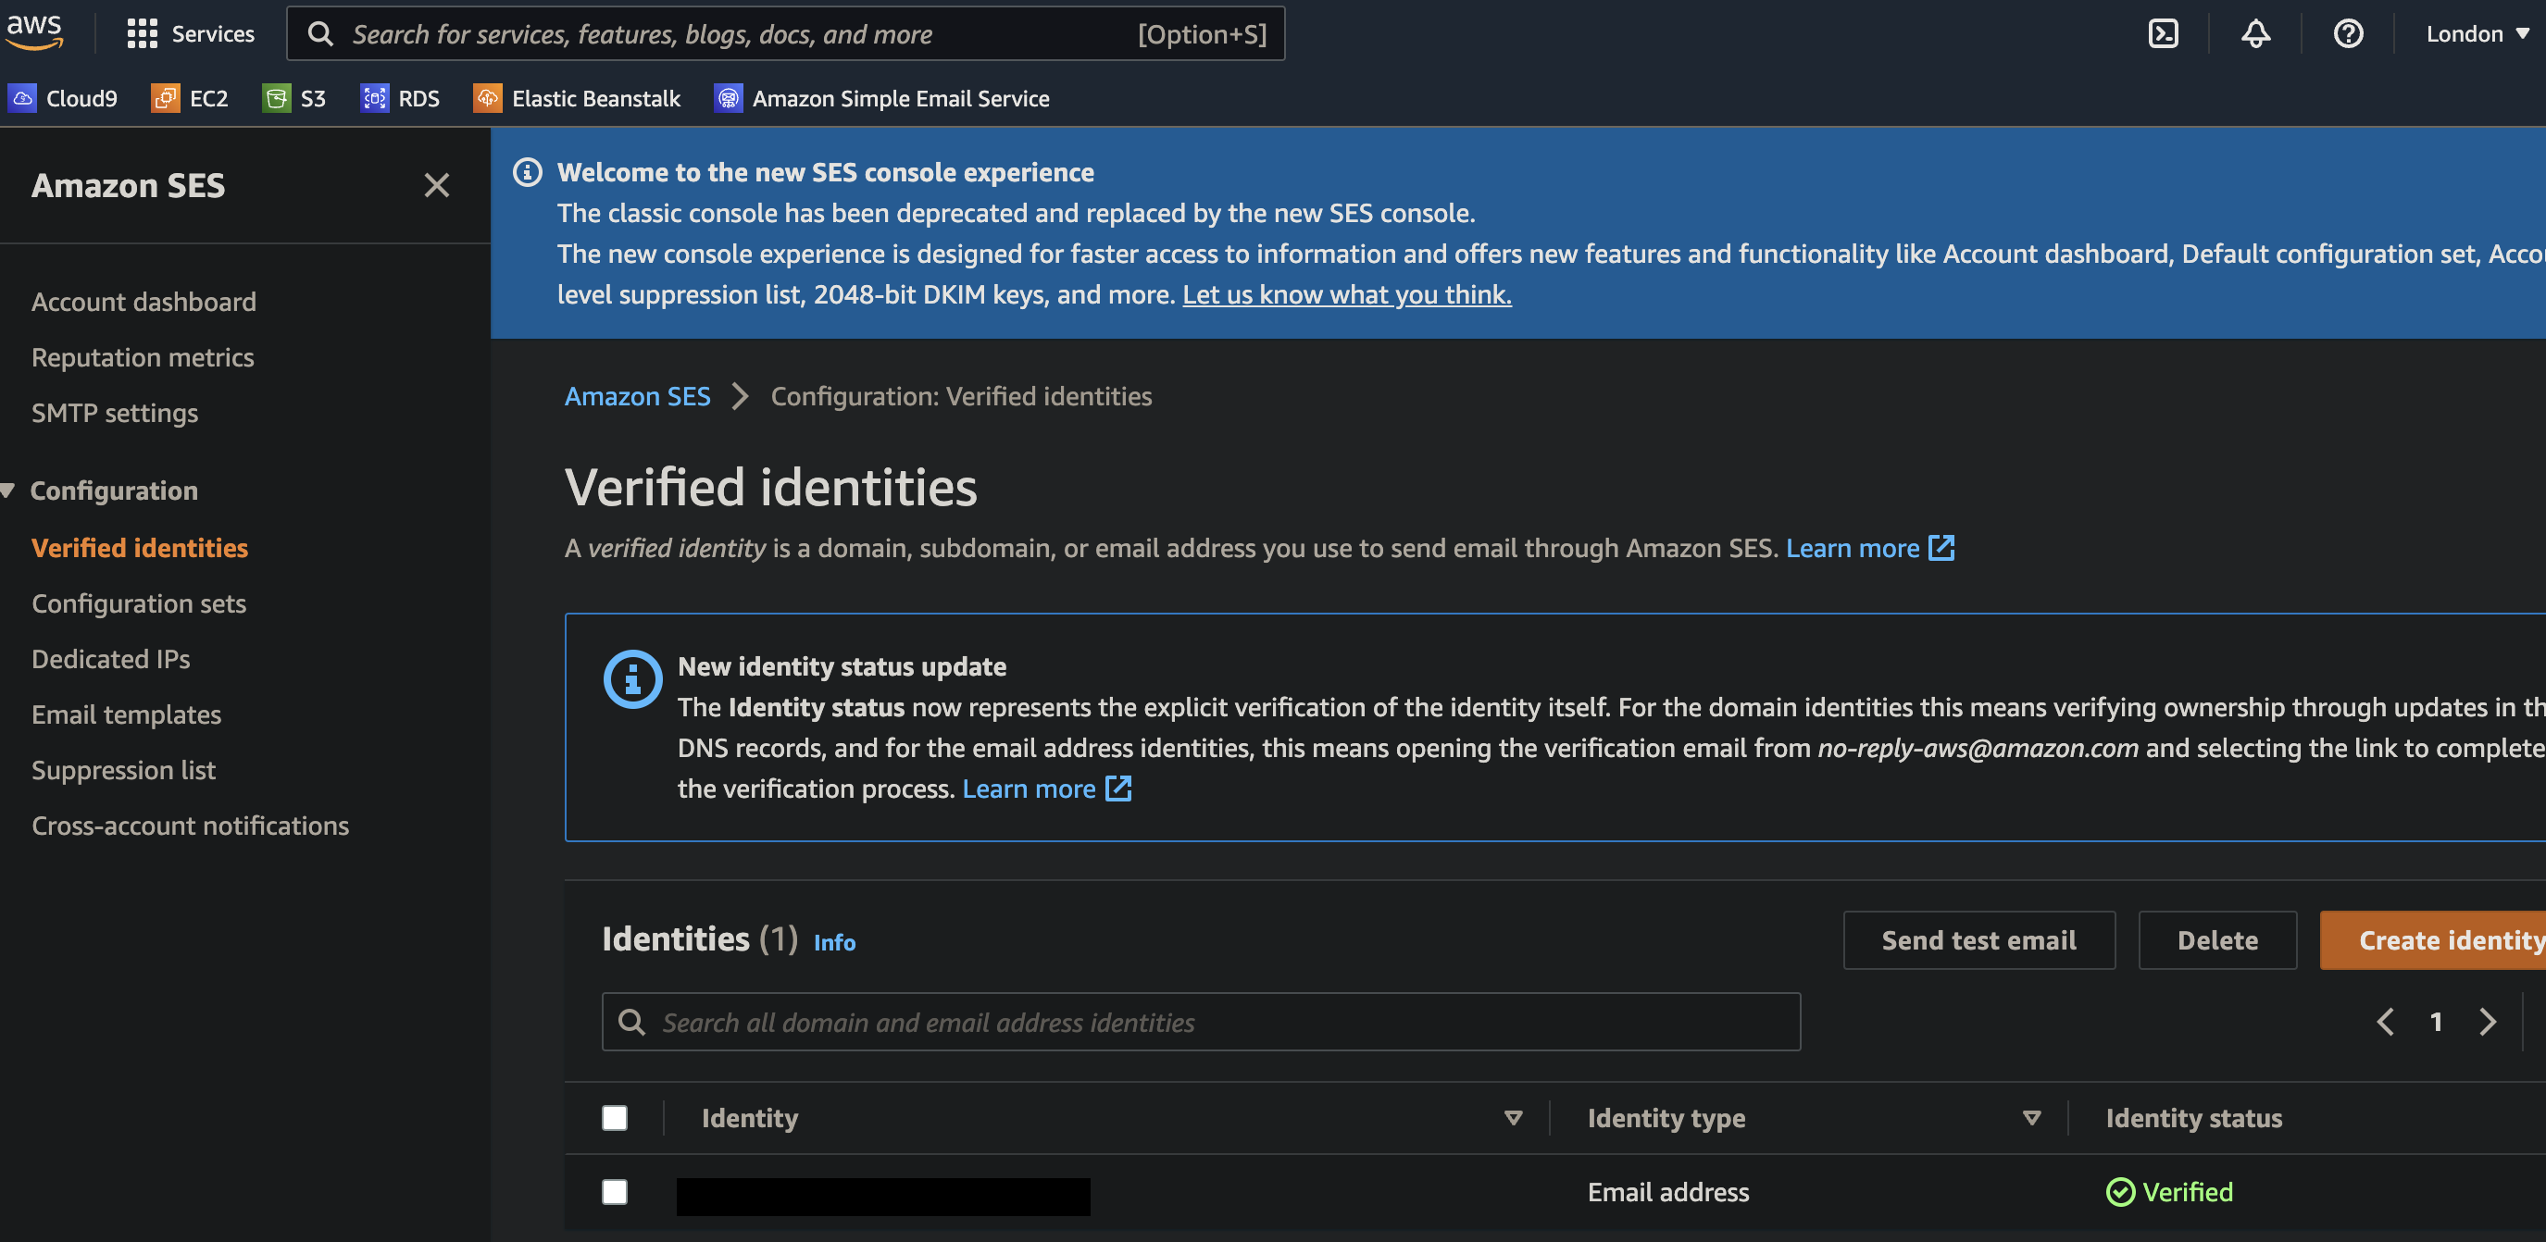Close the Amazon SES side navigation panel
The height and width of the screenshot is (1242, 2546).
(436, 185)
